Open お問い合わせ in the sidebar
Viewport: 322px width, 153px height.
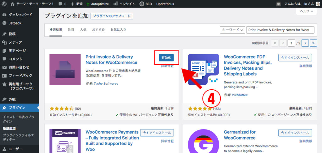19,67
